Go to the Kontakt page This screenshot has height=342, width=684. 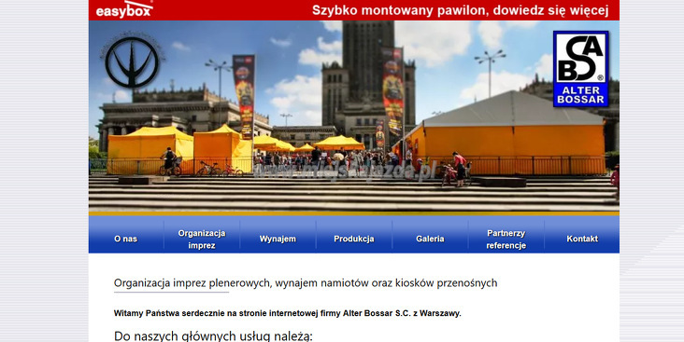pyautogui.click(x=582, y=239)
